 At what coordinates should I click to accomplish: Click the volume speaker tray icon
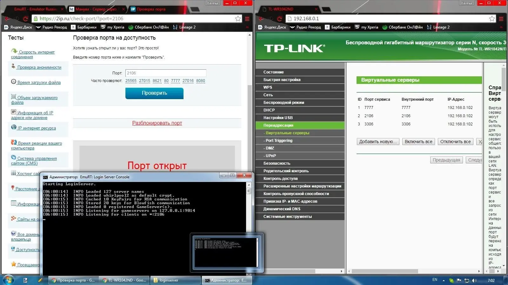(x=474, y=280)
